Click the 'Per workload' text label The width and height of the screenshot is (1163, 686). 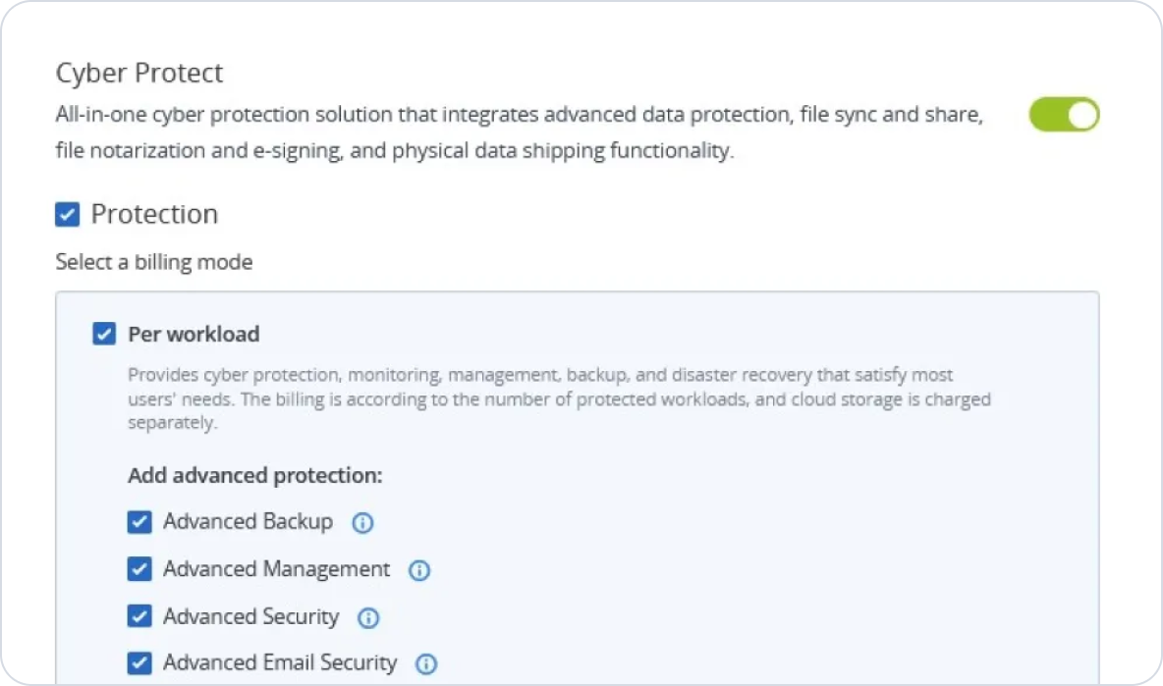click(x=194, y=335)
